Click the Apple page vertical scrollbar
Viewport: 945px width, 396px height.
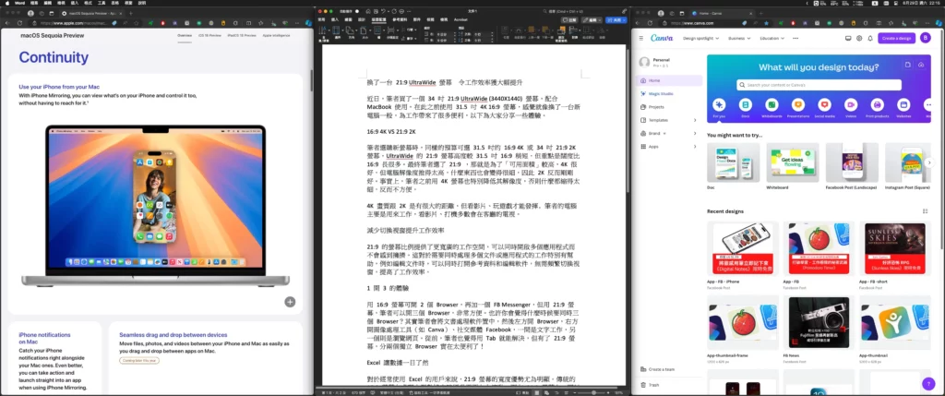point(311,78)
